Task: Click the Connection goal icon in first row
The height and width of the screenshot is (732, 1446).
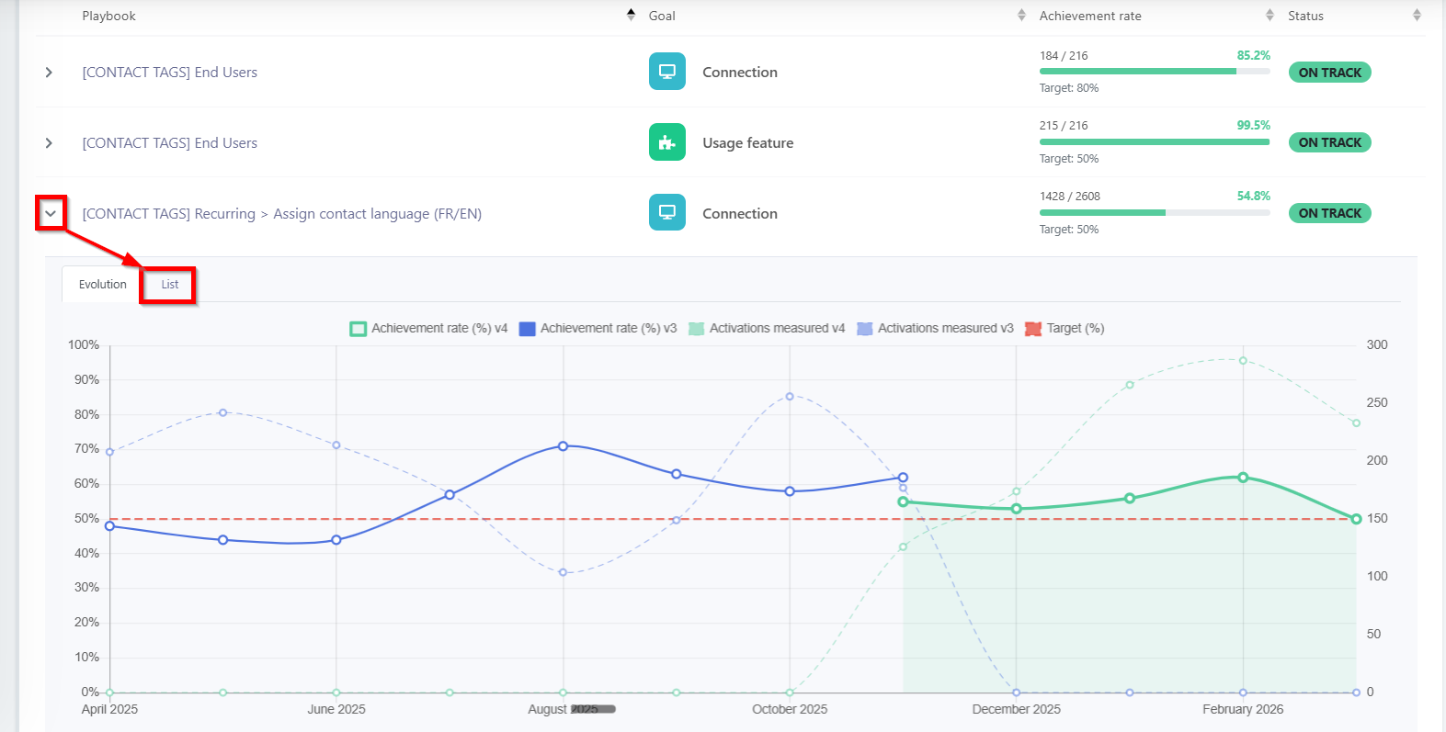Action: tap(667, 72)
